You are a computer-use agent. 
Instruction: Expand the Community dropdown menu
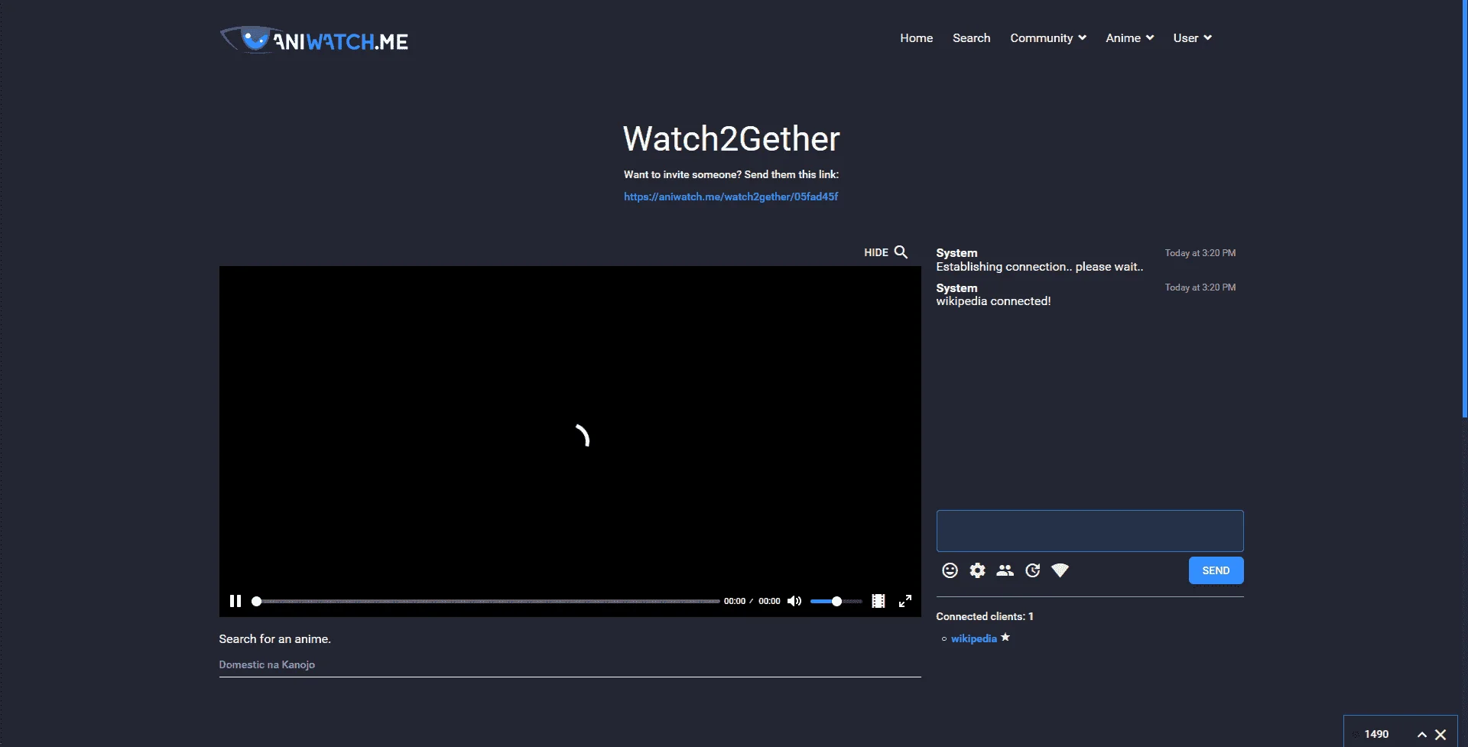[x=1048, y=38]
